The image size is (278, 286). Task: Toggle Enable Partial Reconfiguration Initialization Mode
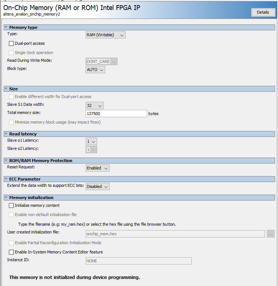pos(11,243)
